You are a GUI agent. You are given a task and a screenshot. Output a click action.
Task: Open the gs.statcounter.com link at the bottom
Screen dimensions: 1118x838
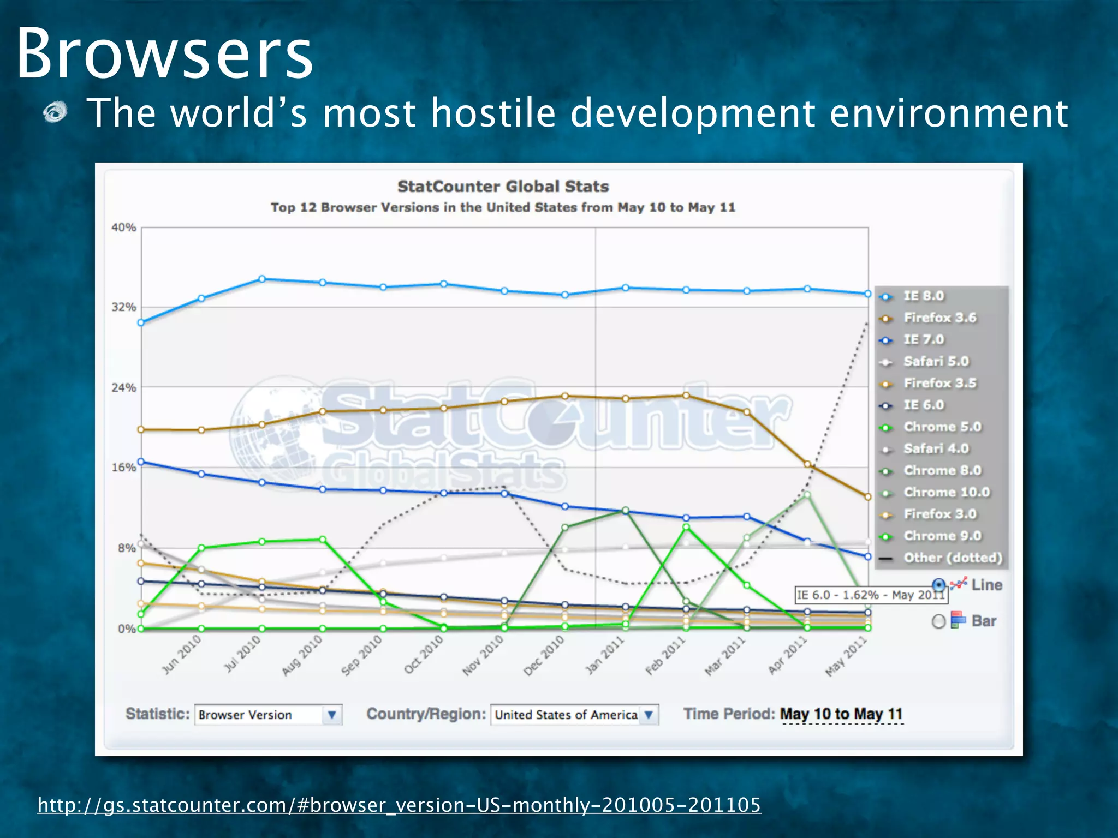[x=399, y=805]
